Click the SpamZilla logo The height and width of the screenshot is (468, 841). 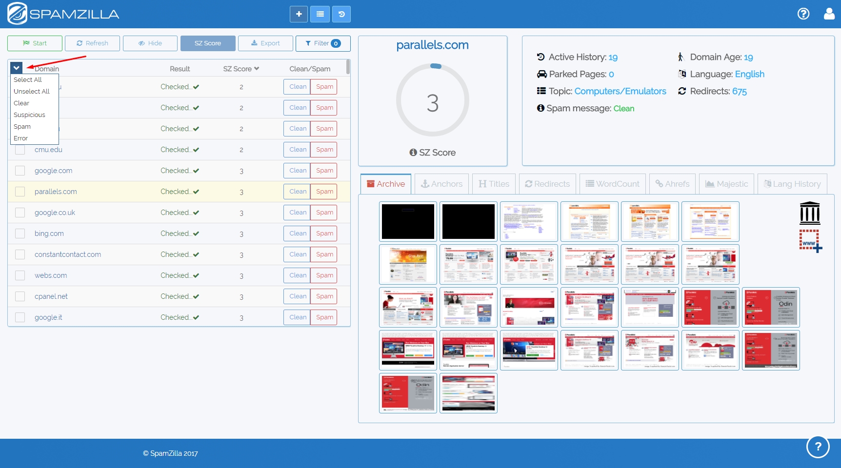click(x=63, y=14)
